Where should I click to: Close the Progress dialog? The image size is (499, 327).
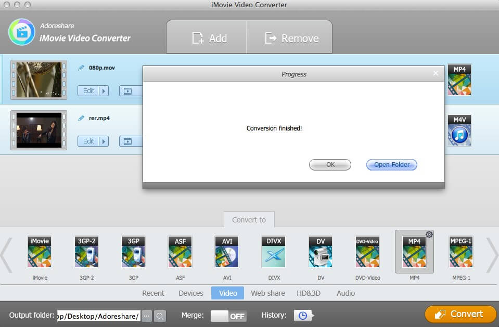(436, 73)
